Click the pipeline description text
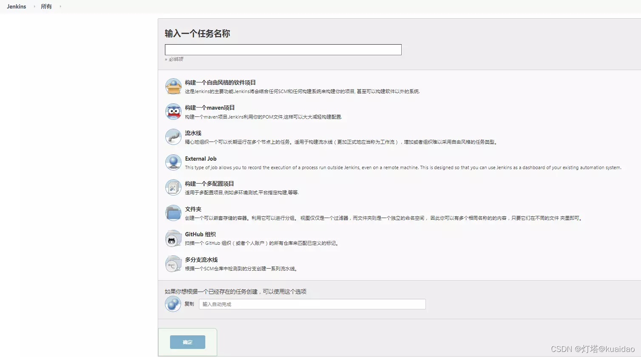Viewport: 641px width, 357px height. pos(341,142)
